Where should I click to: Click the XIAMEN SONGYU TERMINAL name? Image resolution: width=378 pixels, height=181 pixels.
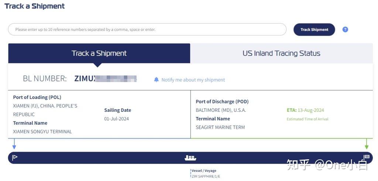pyautogui.click(x=42, y=131)
